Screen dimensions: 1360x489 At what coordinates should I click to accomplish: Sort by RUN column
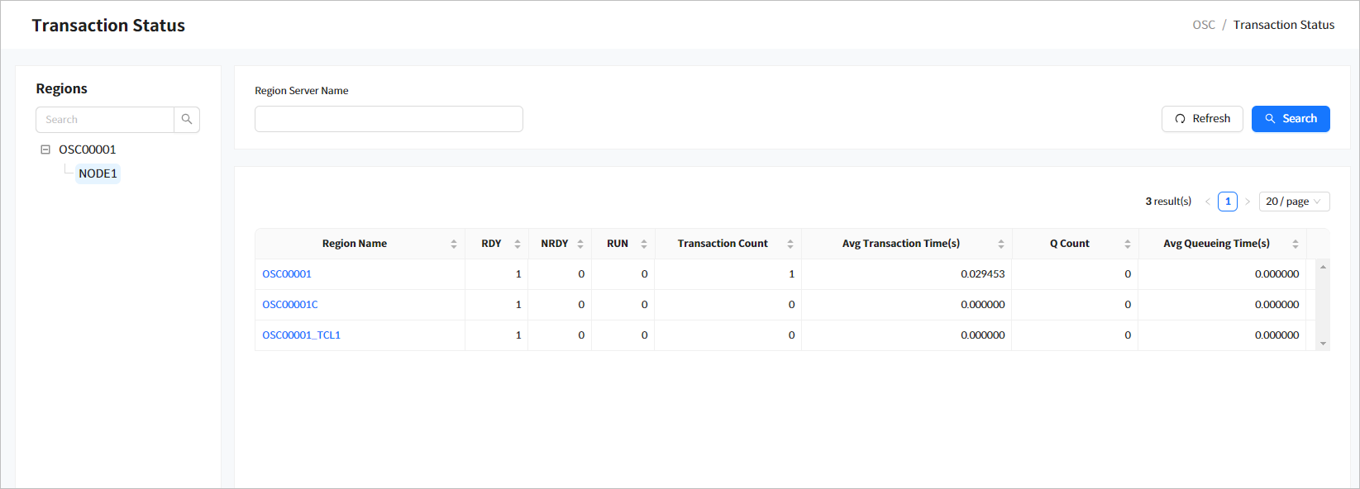[x=644, y=244]
